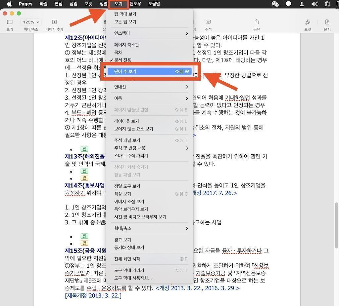Select 레이아웃 보기 menu item
This screenshot has height=306, width=339.
pos(150,121)
